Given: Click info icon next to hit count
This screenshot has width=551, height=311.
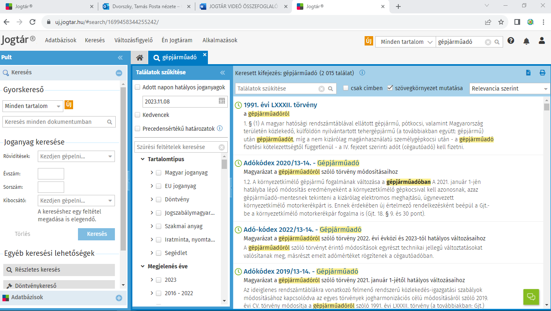Looking at the screenshot, I should [x=362, y=73].
